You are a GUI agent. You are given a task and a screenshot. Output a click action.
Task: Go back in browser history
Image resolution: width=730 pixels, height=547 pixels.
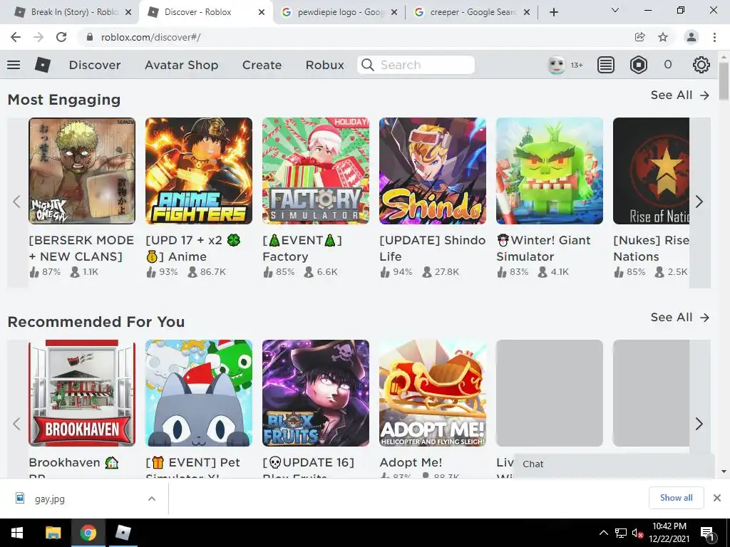click(x=16, y=37)
